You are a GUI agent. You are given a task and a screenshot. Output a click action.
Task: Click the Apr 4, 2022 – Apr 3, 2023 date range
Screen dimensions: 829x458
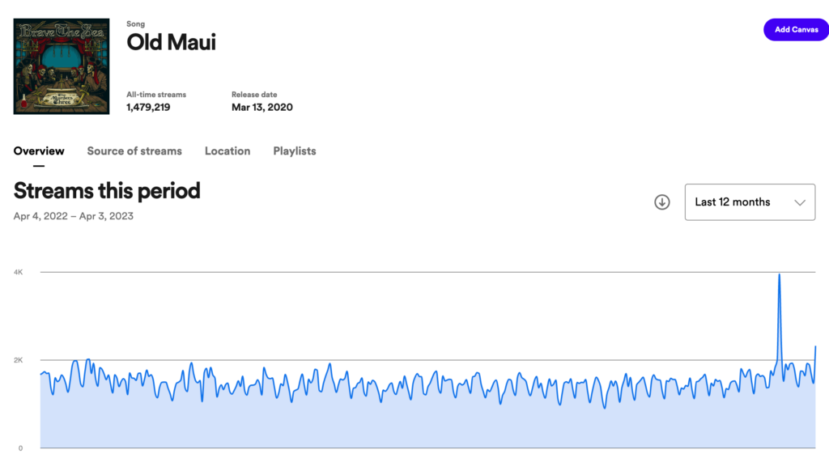(x=74, y=216)
